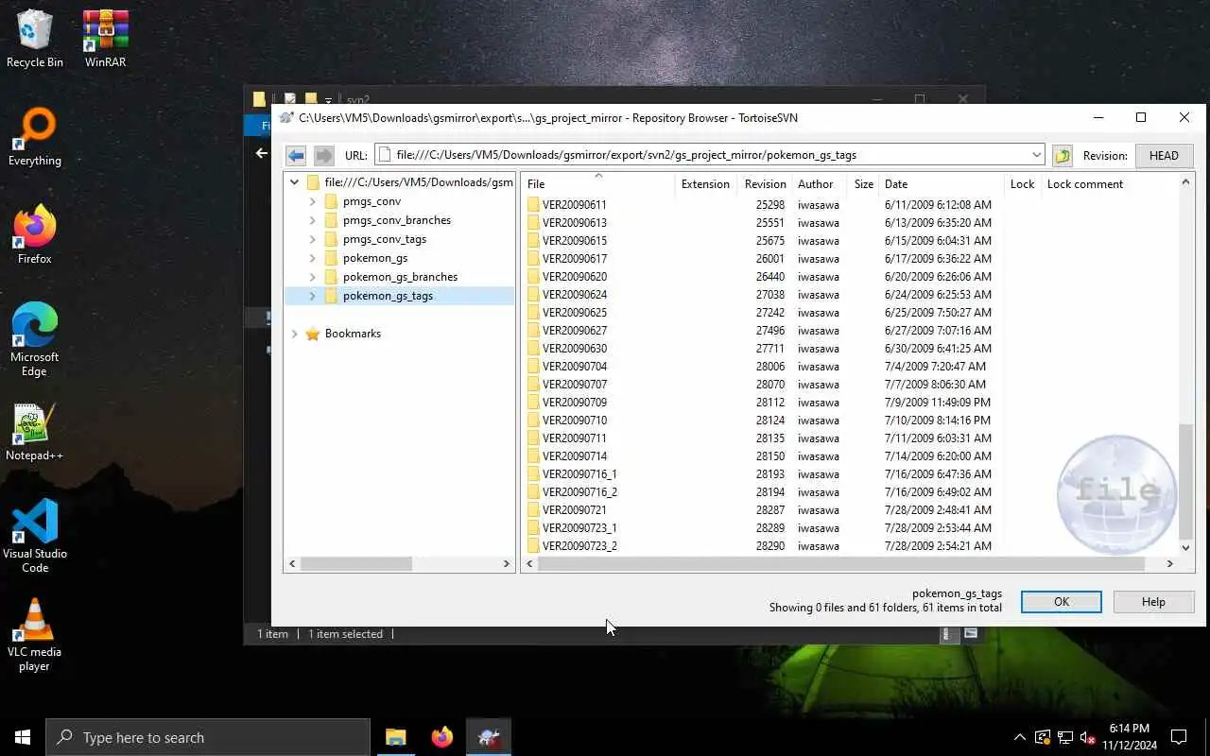Expand the pmgs_conv_tags tree node
Screen dimensions: 1210x756
[x=313, y=239]
